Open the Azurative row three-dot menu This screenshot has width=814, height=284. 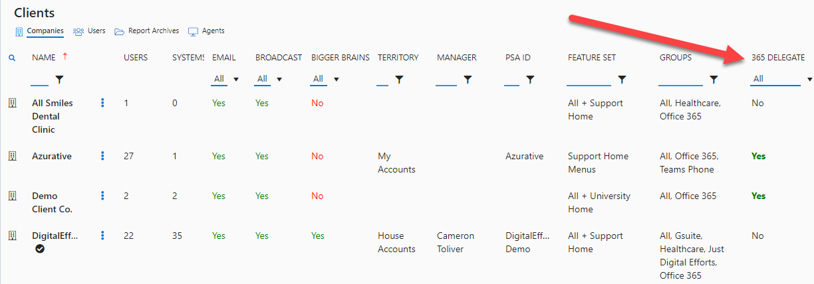(102, 156)
